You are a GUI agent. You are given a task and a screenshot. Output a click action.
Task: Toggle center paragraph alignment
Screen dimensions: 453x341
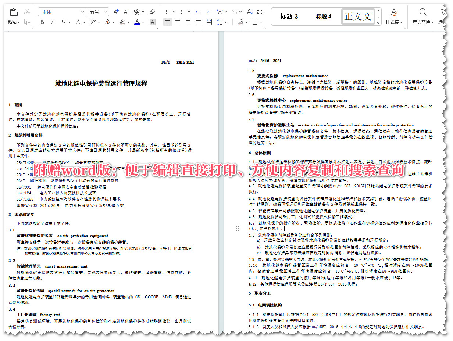point(178,22)
